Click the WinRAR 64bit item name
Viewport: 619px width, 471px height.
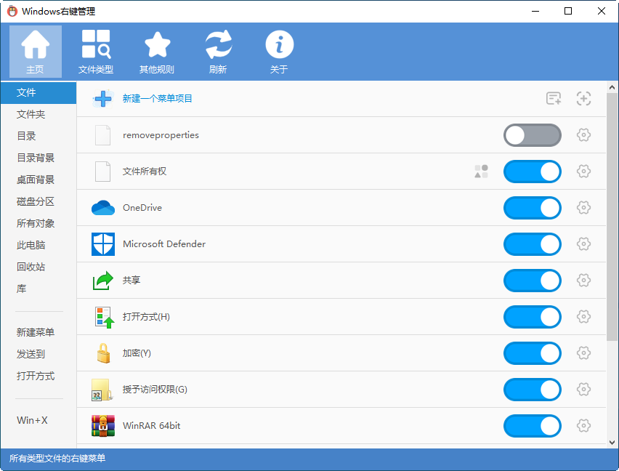point(151,426)
